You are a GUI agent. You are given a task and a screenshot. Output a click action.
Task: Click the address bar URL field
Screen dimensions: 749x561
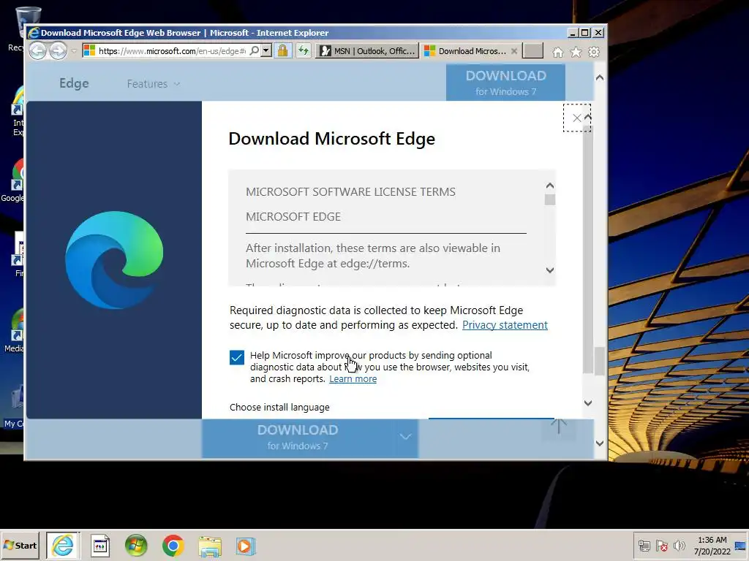172,51
